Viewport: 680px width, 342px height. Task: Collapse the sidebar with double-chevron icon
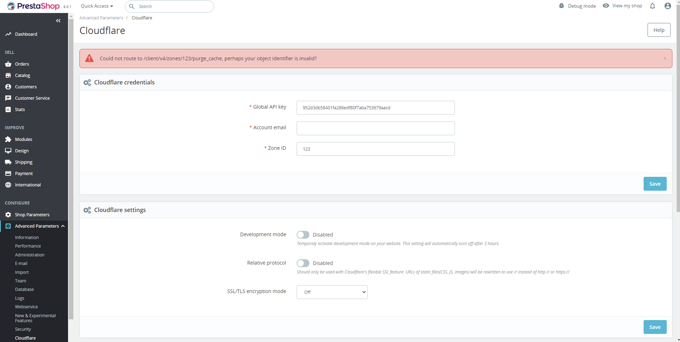tap(58, 21)
